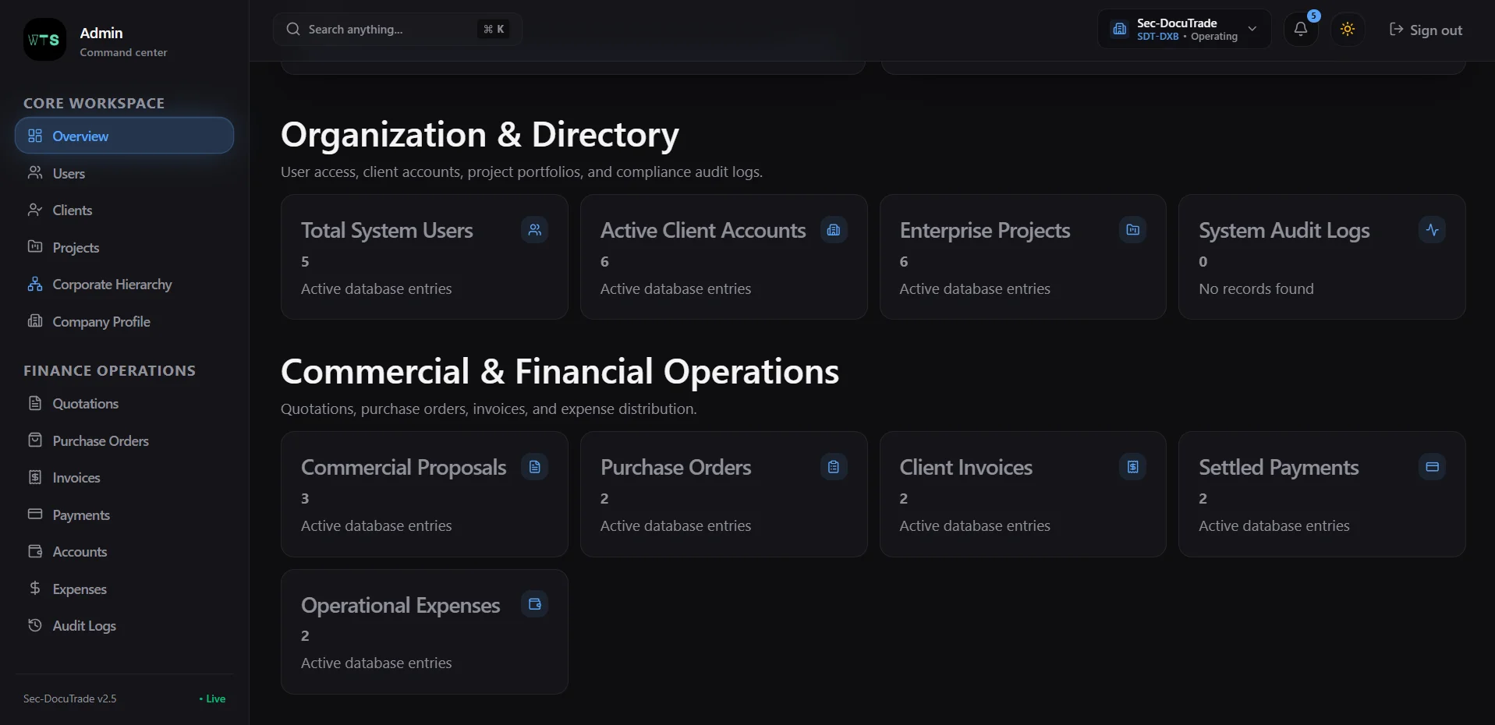The width and height of the screenshot is (1495, 725).
Task: Click the Sec-DocuTrade v2.5 version text
Action: (x=70, y=698)
